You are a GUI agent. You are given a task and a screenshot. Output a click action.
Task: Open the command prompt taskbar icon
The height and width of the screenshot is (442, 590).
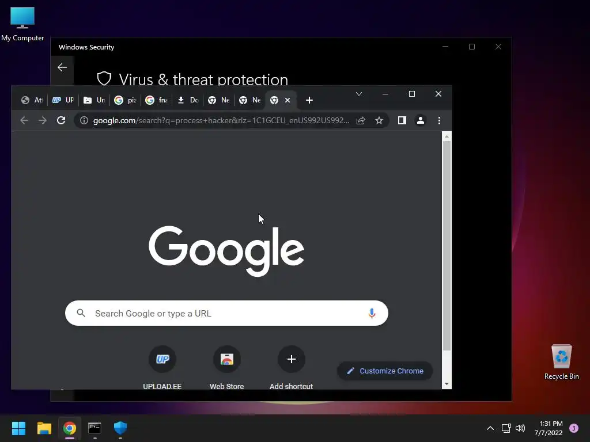tap(95, 428)
